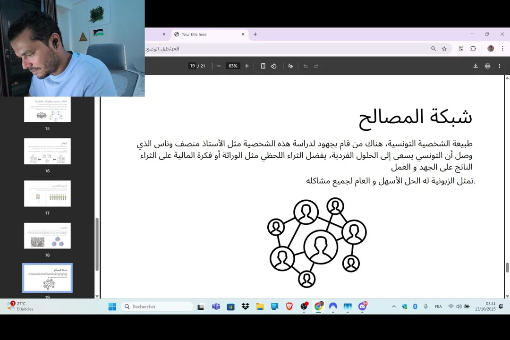Click the Bluetooth tray icon
Viewport: 510px width, 340px height.
tap(415, 306)
